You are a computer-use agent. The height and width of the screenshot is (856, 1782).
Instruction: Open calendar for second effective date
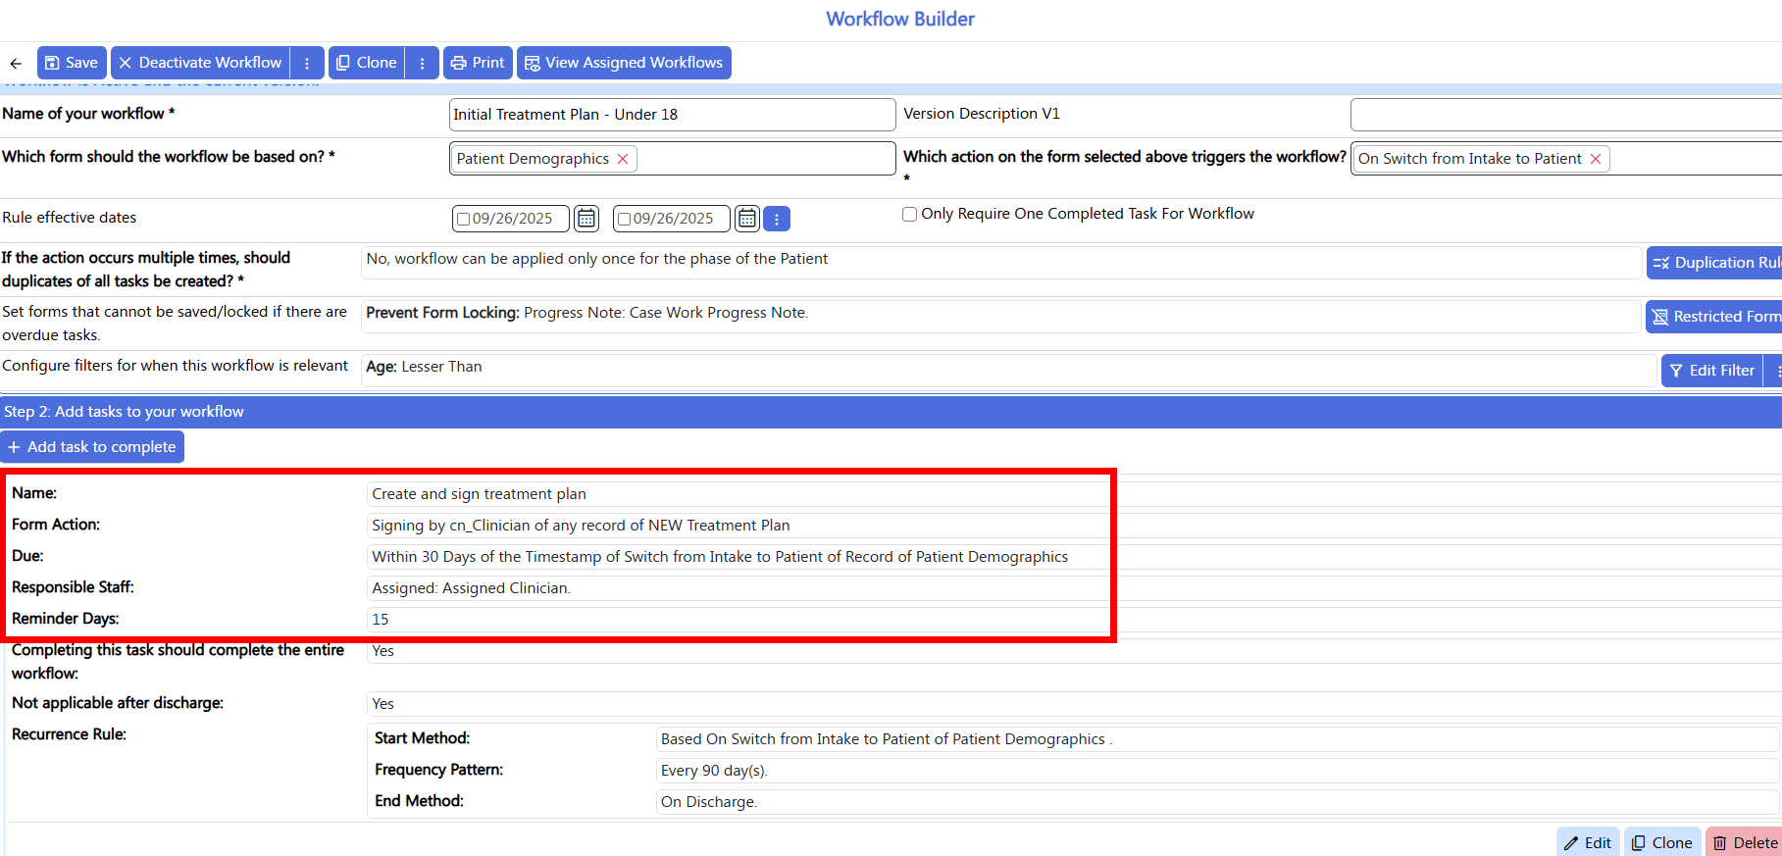(747, 219)
